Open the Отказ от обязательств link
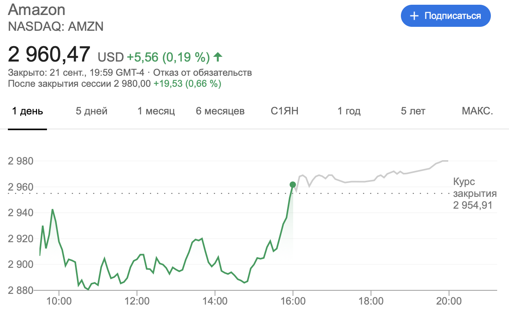This screenshot has width=509, height=314. (202, 73)
